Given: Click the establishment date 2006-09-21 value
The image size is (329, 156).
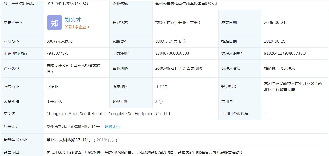Looking at the screenshot, I should click(275, 23).
